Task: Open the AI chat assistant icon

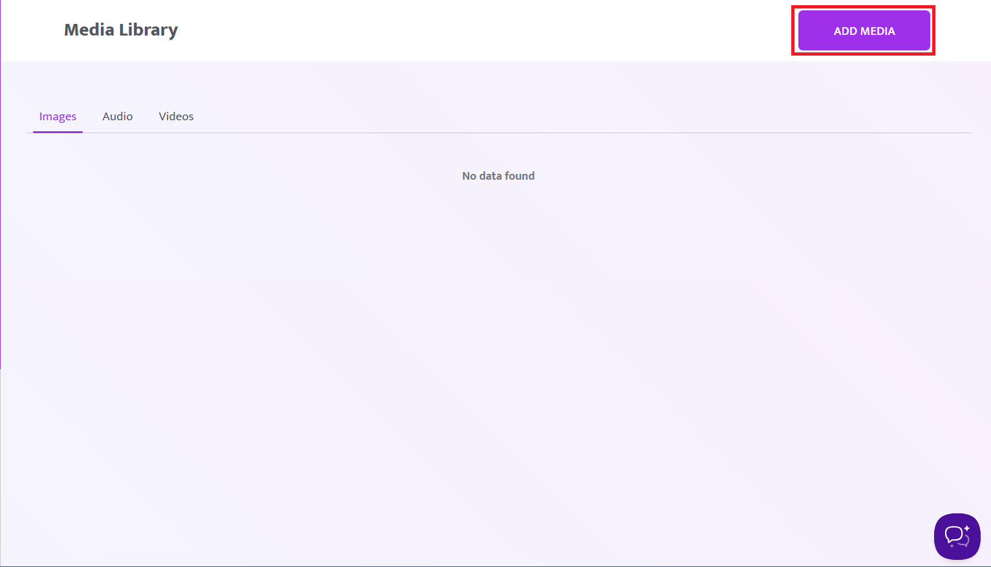Action: tap(957, 536)
